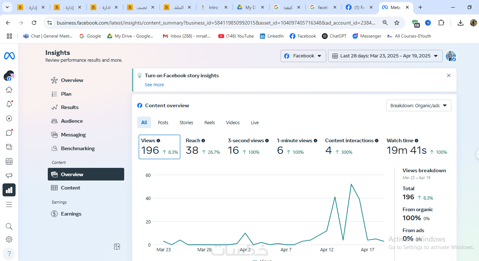479x261 pixels.
Task: Open Home from the left rail
Action: pos(9,90)
